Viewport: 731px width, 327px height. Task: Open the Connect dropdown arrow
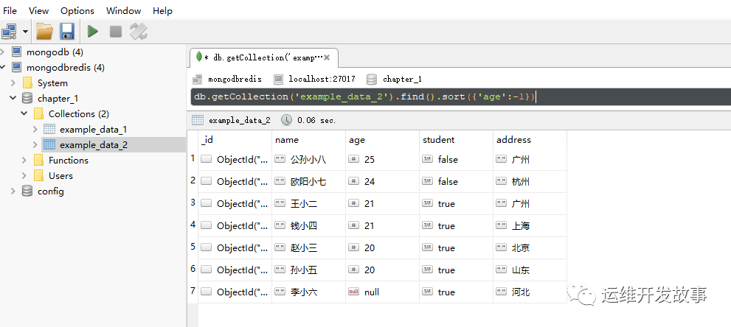pos(24,32)
